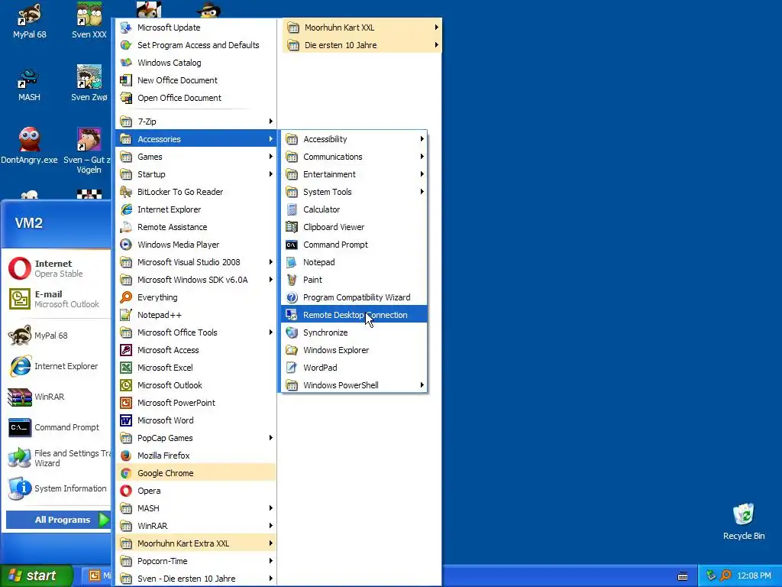Viewport: 782px width, 587px height.
Task: Click the Microsoft Excel icon
Action: coord(126,368)
